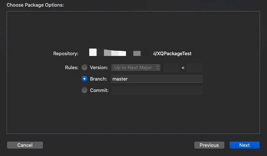This screenshot has width=267, height=156.
Task: Click the Rules: label
Action: (72, 67)
